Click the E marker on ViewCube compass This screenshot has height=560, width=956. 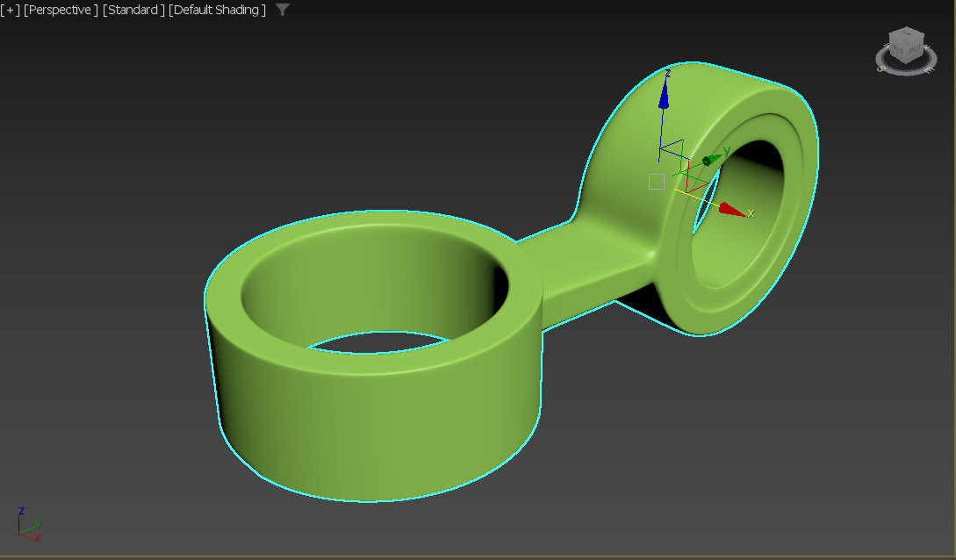click(x=929, y=68)
